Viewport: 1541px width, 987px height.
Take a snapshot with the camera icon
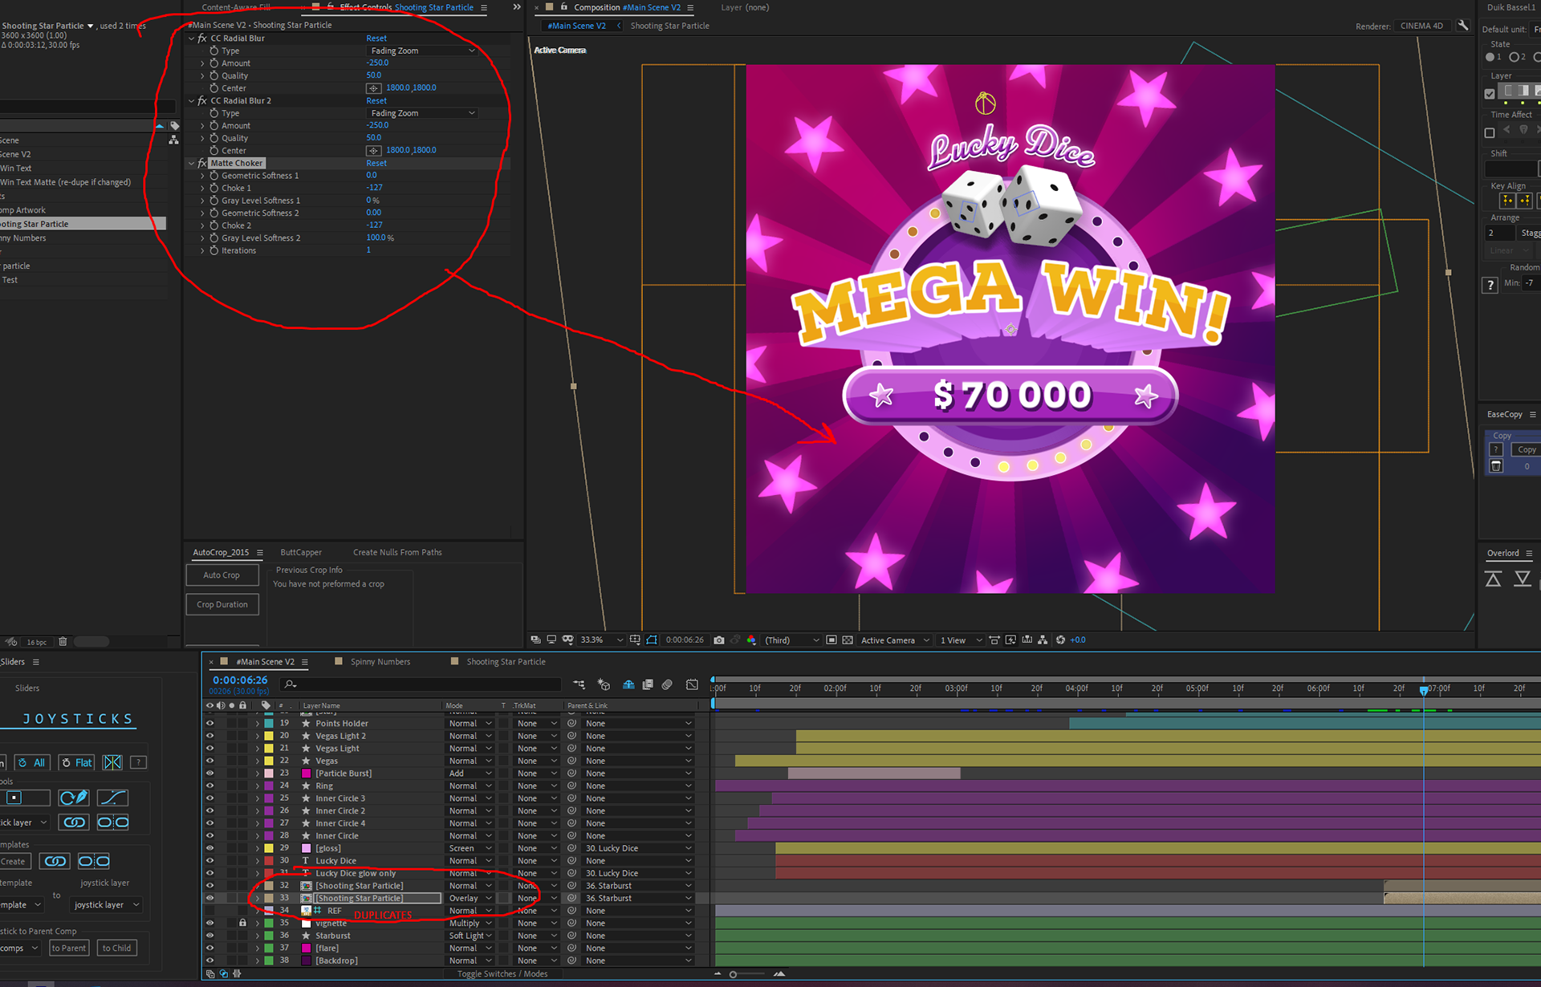click(x=719, y=640)
